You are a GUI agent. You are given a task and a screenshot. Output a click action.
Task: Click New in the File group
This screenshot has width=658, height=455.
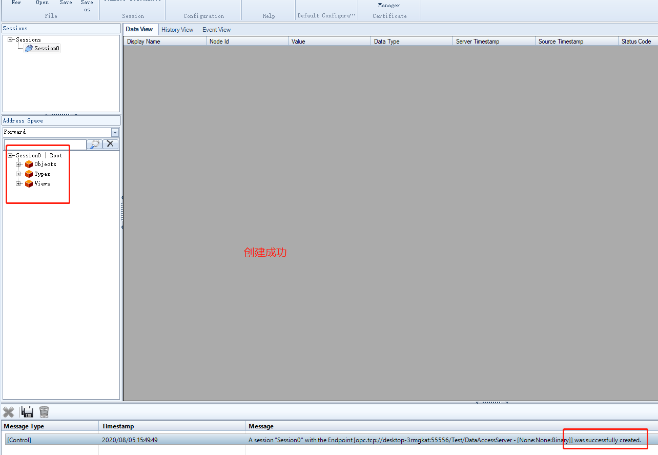[x=15, y=3]
